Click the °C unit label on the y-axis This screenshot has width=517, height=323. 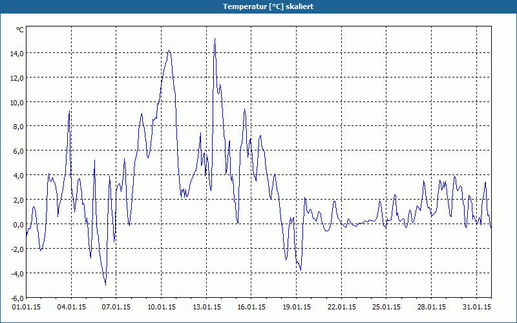tap(20, 30)
